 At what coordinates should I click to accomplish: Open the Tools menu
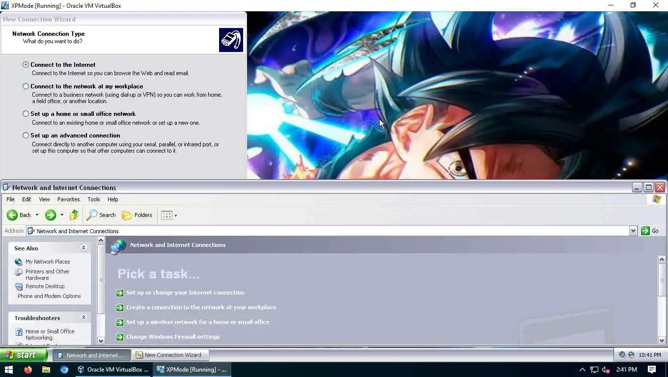pyautogui.click(x=93, y=199)
